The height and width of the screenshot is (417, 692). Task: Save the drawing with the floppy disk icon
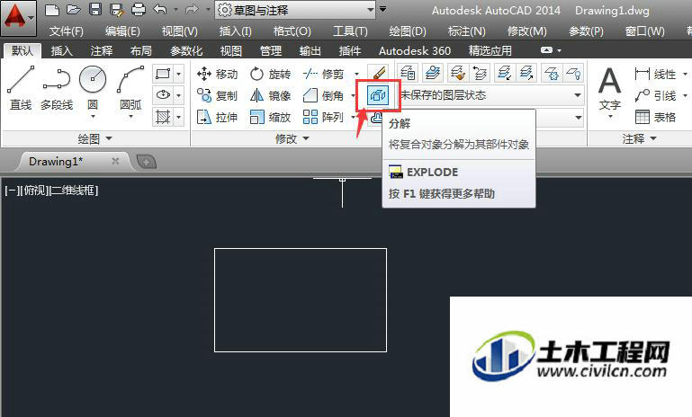95,9
